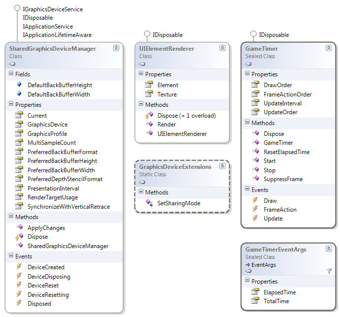Screen dimensions: 340x317
Task: Click property icon beside Current
Action: pos(19,115)
